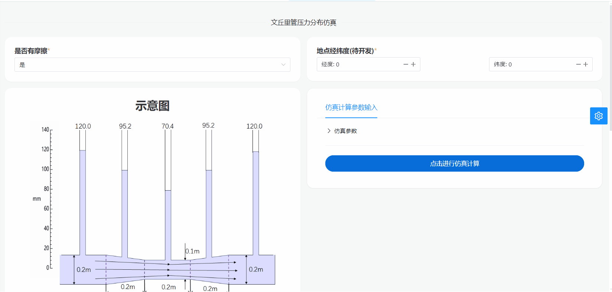Switch to the 仿真计算参数输入 tab

coord(351,107)
